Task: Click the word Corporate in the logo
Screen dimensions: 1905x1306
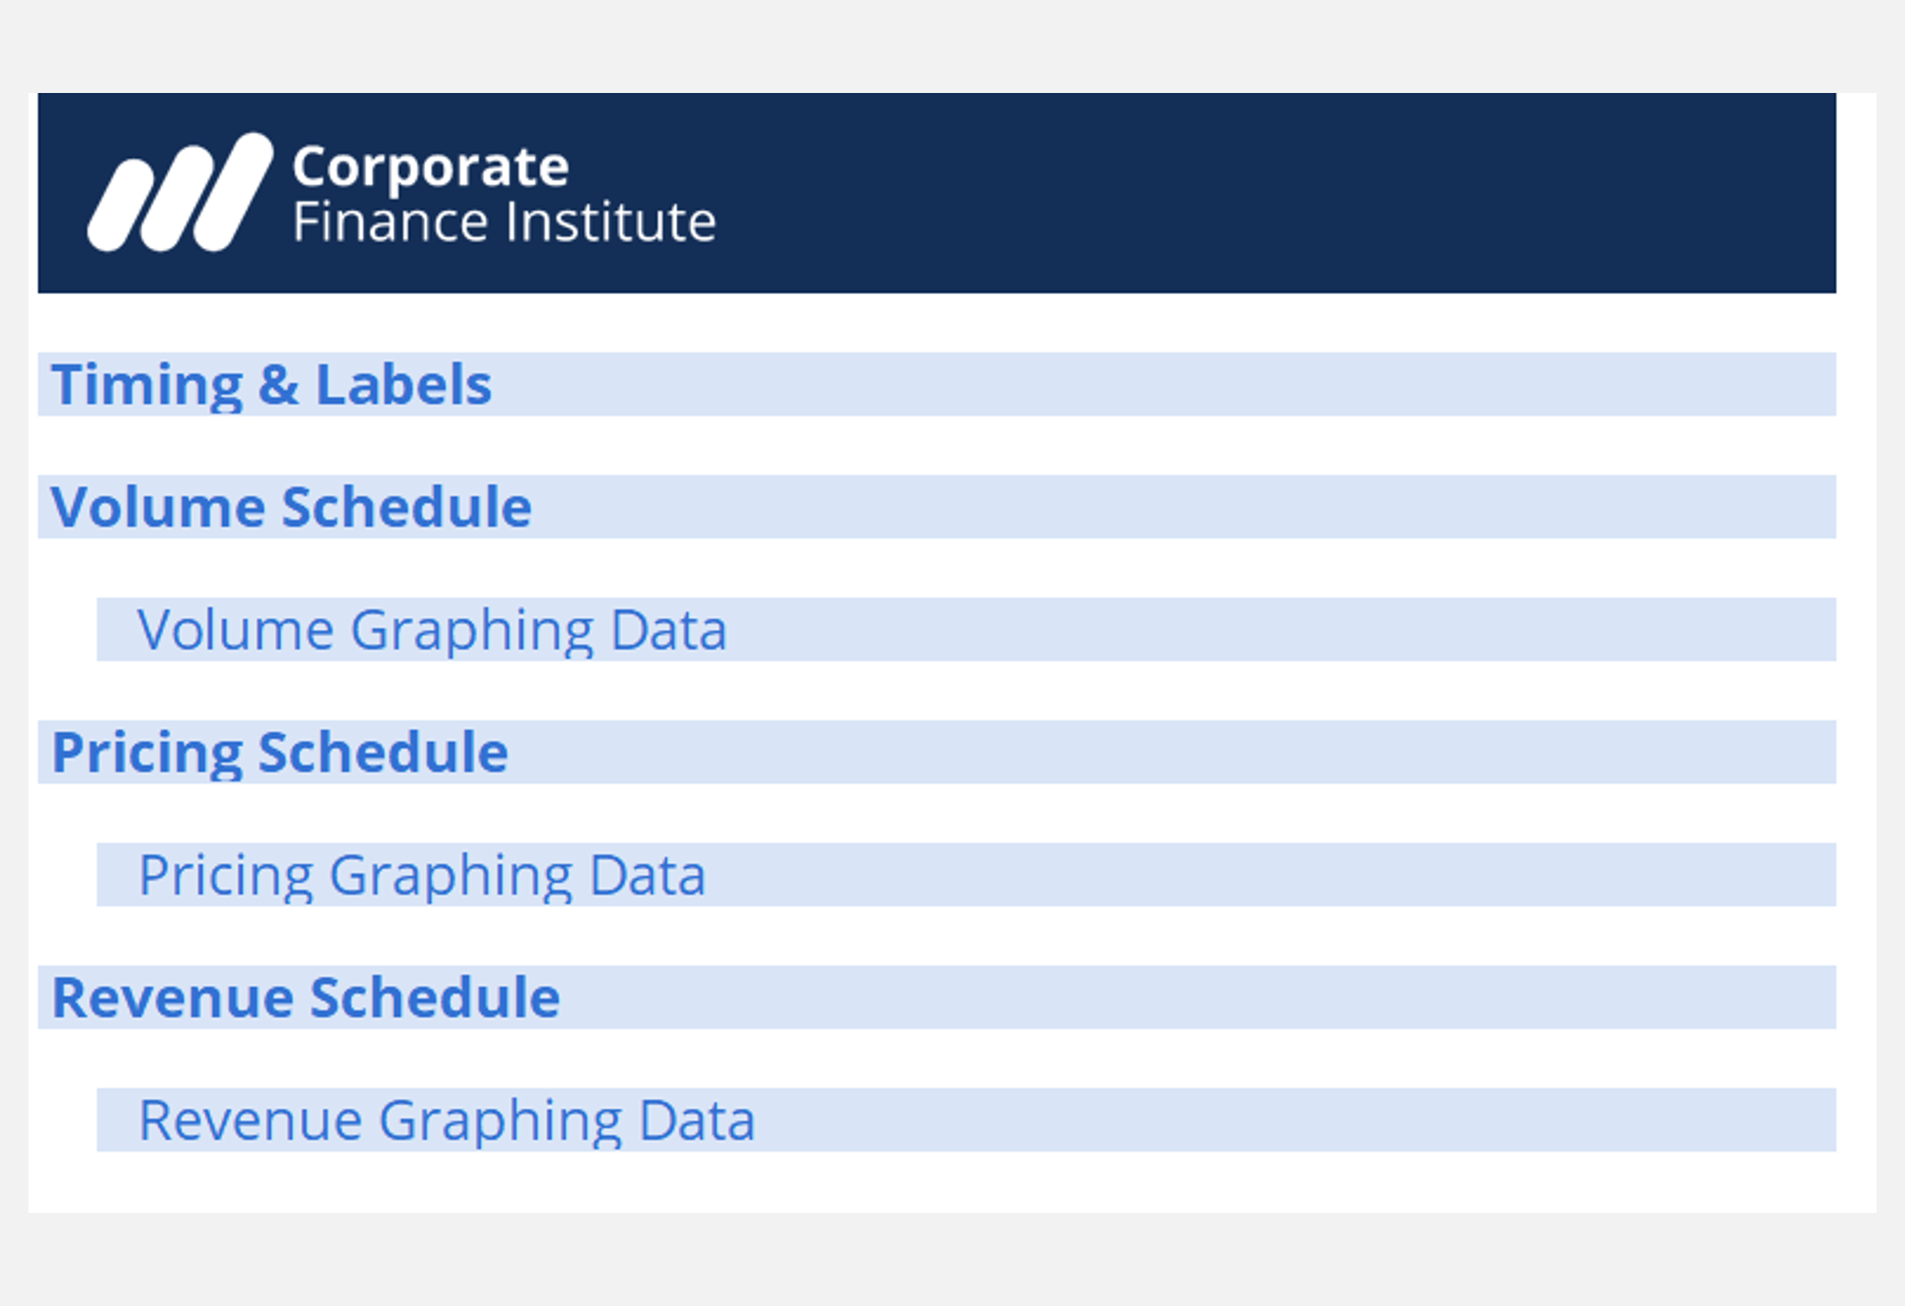Action: [x=431, y=167]
